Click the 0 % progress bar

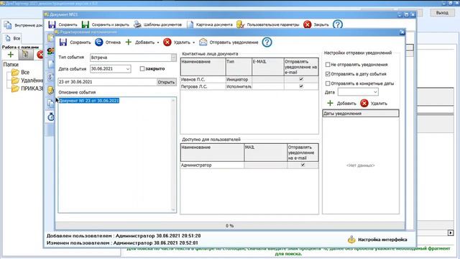[x=230, y=226]
